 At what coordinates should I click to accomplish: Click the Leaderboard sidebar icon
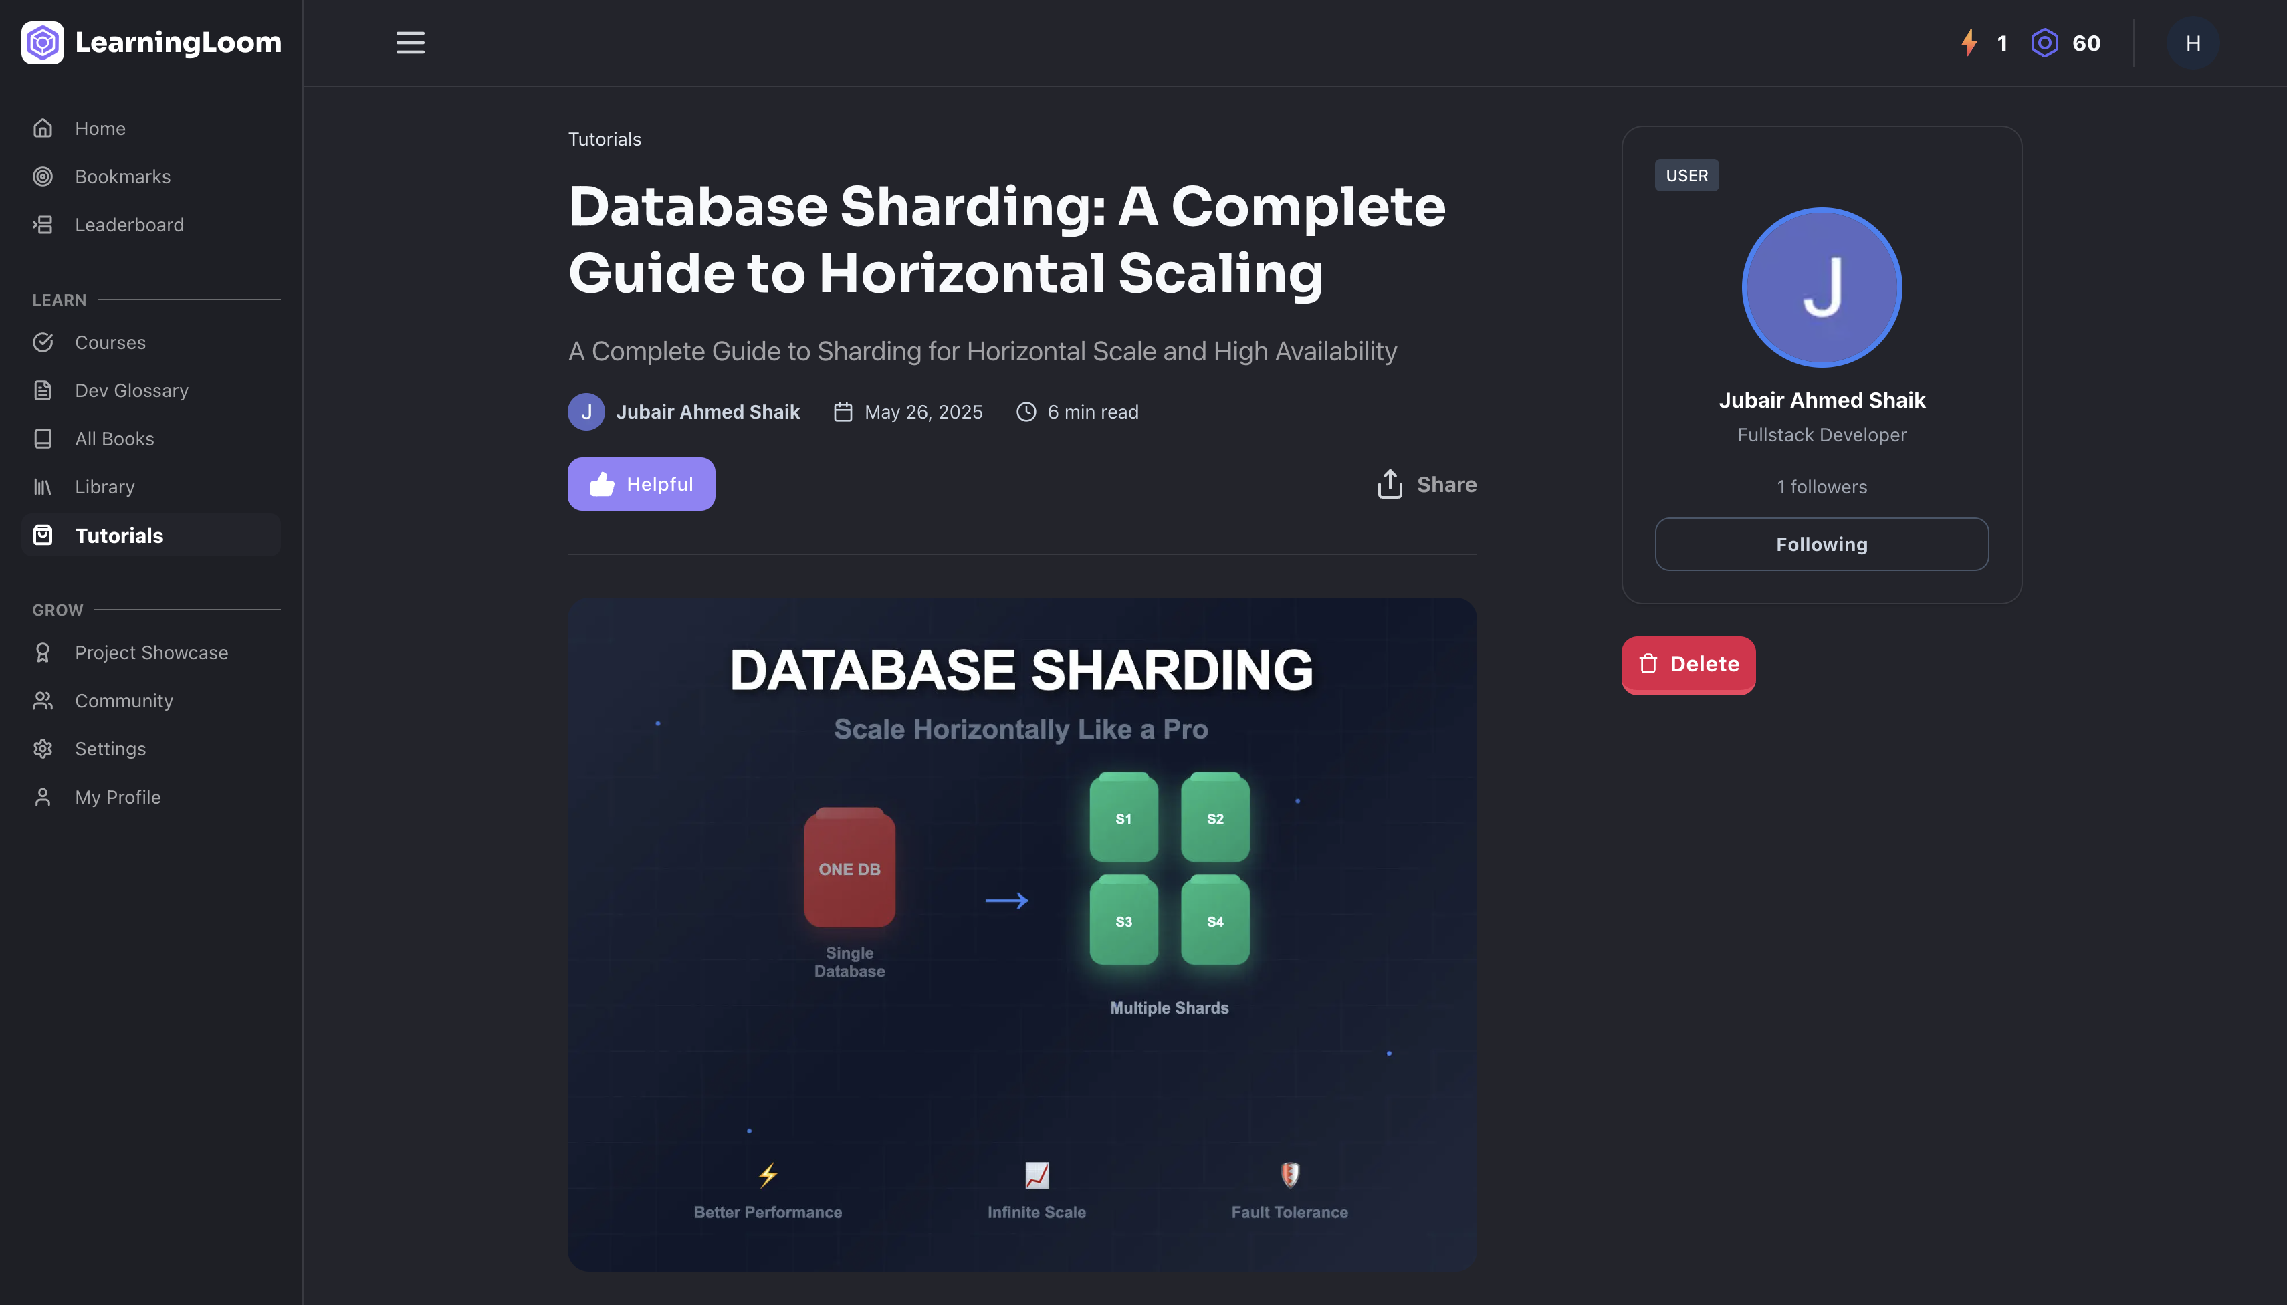click(x=42, y=225)
